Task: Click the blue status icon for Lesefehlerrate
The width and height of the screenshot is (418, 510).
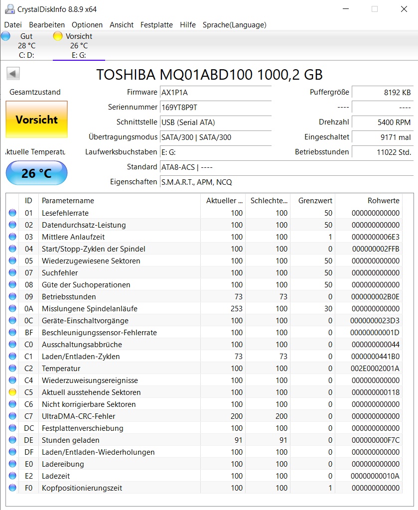Action: coord(12,213)
